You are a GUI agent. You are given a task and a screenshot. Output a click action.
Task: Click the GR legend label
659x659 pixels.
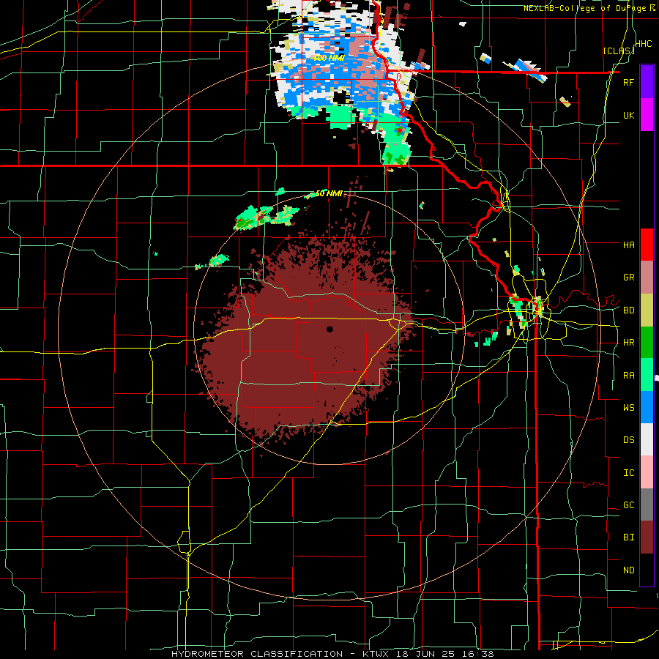628,278
